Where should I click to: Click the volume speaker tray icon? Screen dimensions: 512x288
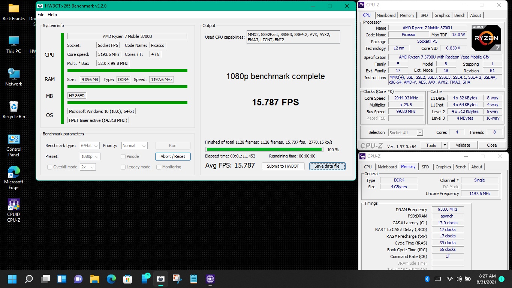(x=459, y=279)
